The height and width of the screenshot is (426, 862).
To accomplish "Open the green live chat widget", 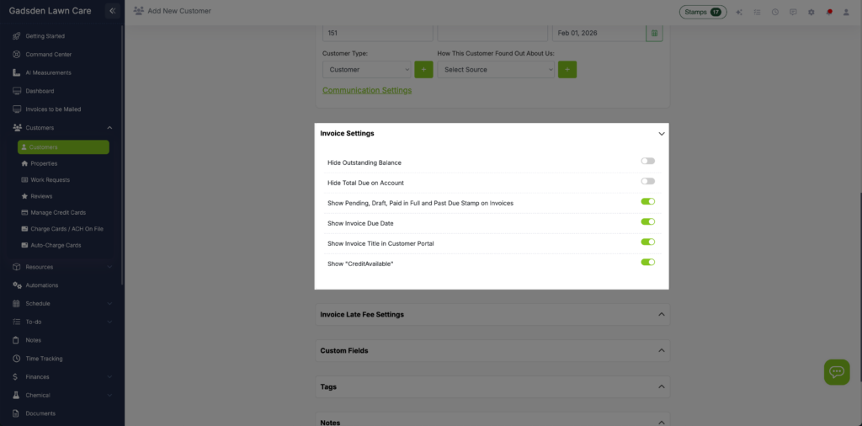I will pyautogui.click(x=836, y=371).
